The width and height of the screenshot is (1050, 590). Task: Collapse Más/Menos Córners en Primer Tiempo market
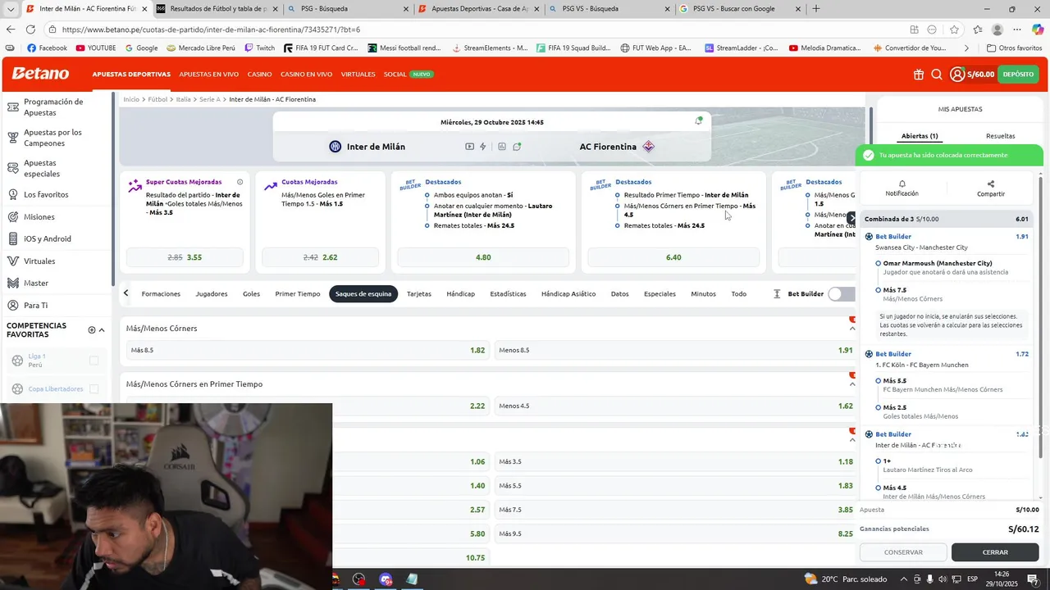(x=852, y=384)
